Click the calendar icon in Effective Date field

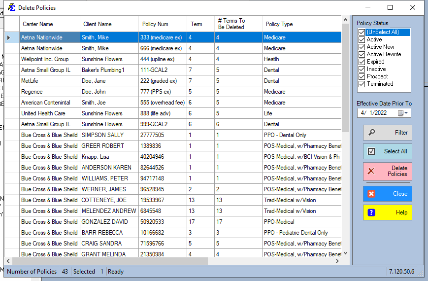point(400,113)
